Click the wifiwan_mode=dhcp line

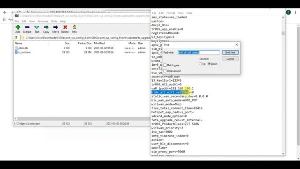click(x=166, y=104)
